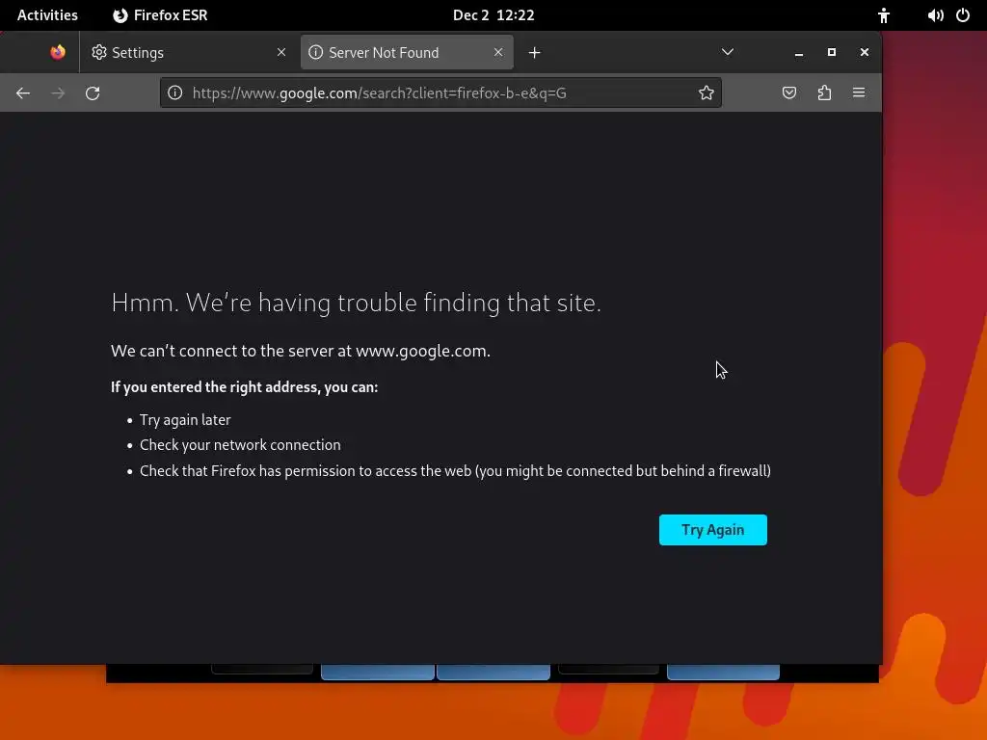The image size is (987, 740).
Task: Bookmark this page with the star
Action: [707, 93]
